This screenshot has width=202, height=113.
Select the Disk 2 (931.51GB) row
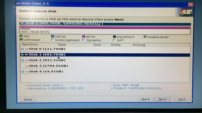click(x=105, y=60)
